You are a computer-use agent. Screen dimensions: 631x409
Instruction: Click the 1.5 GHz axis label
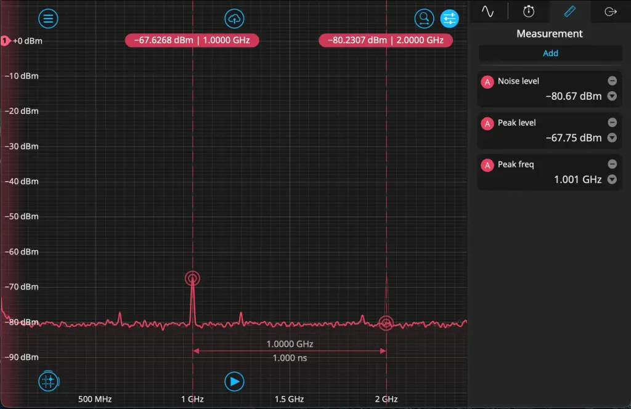coord(289,399)
